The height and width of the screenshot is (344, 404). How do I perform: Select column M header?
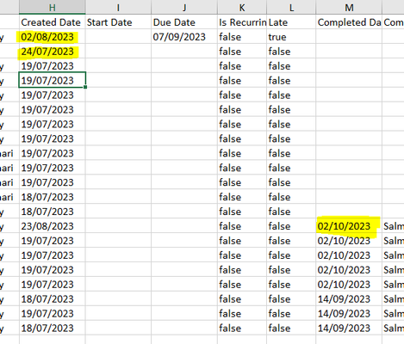pos(349,7)
